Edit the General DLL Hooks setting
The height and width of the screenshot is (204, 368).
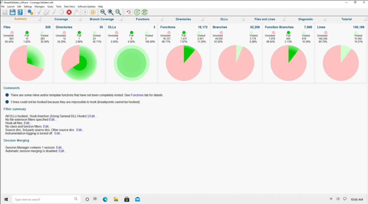point(93,116)
